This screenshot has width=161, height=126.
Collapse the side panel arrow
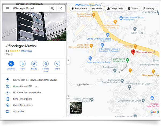coord(68,60)
